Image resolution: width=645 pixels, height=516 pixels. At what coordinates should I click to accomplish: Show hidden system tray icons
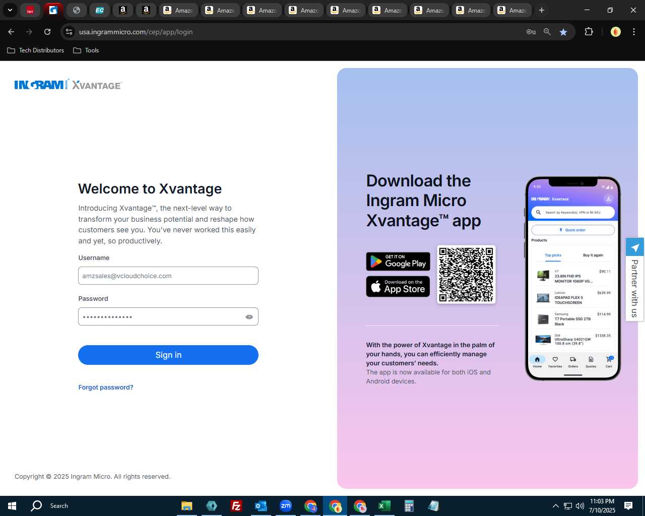click(555, 506)
